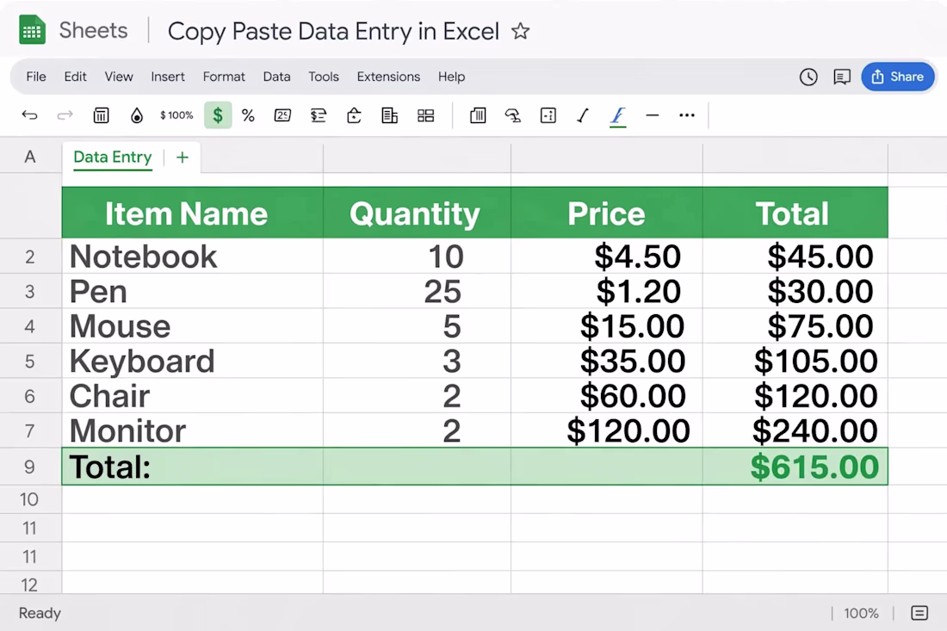Open the comments icon near Share
This screenshot has height=631, width=947.
(x=842, y=77)
